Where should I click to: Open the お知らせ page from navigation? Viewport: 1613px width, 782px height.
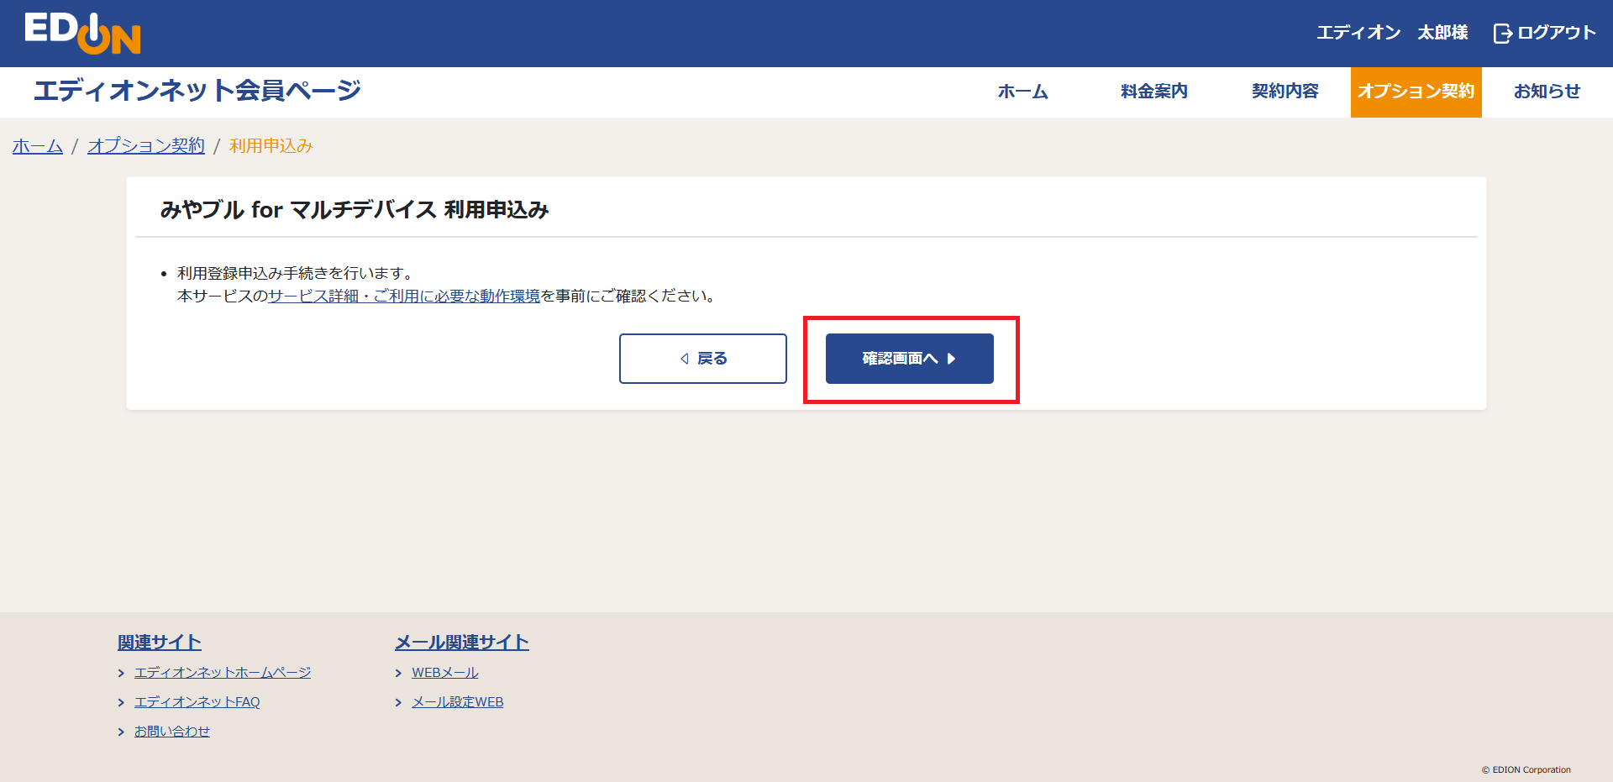coord(1546,92)
